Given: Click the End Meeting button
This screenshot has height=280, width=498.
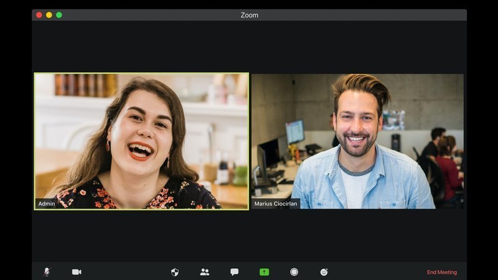Looking at the screenshot, I should coord(441,273).
